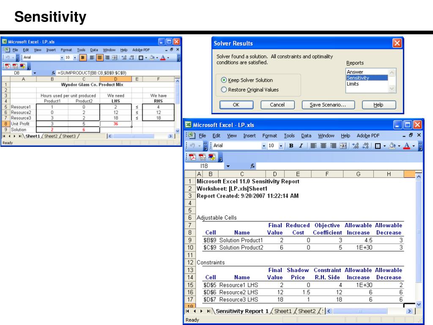Switch to Sheet2 tab in Wyndor Glass window
433x325 pixels.
(51, 136)
